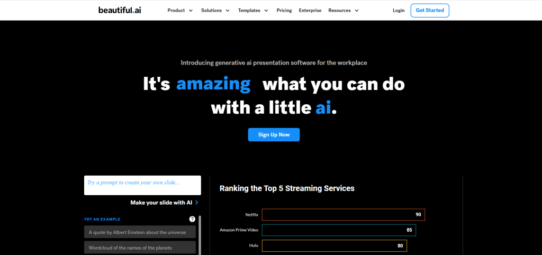This screenshot has width=542, height=255.
Task: Click Make your slide with AI
Action: (161, 203)
